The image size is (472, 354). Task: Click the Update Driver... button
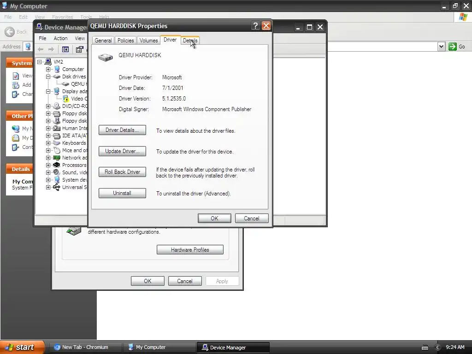(x=122, y=151)
